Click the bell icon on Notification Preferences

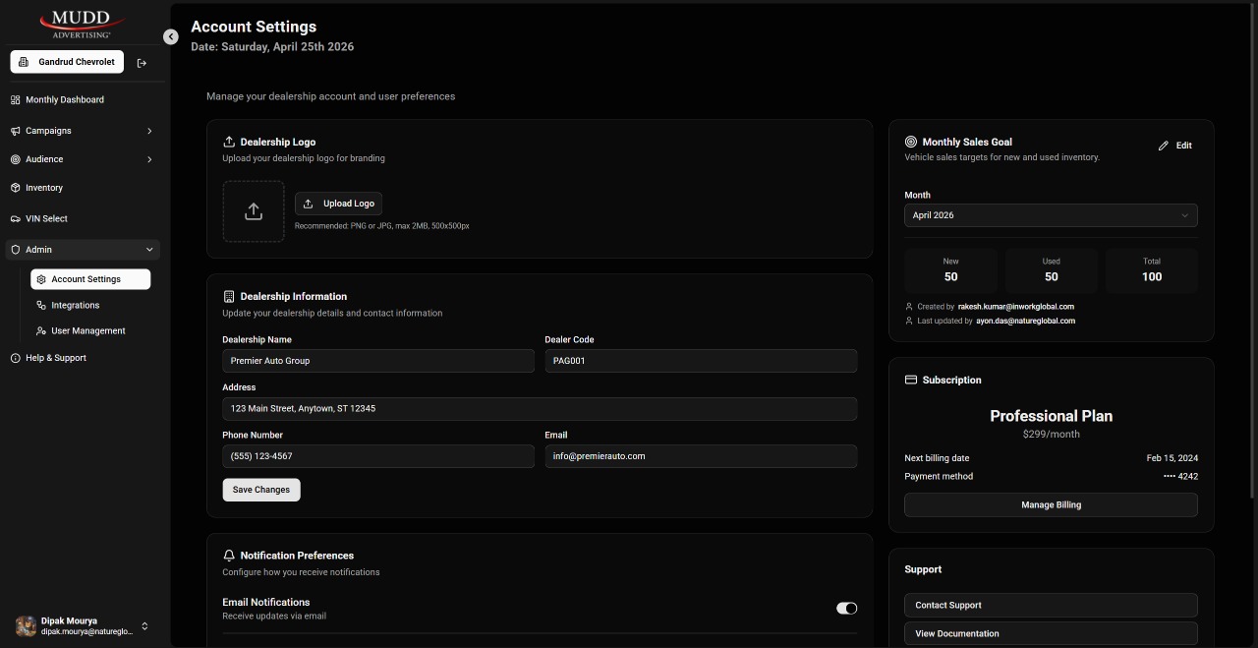pyautogui.click(x=229, y=554)
